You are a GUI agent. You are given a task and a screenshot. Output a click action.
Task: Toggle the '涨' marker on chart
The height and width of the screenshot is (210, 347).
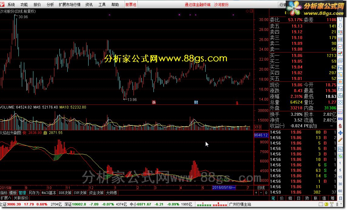pyautogui.click(x=154, y=102)
